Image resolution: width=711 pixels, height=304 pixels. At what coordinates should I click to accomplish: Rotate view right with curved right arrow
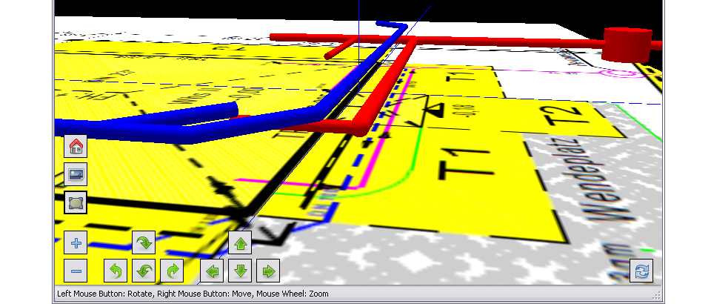(171, 271)
